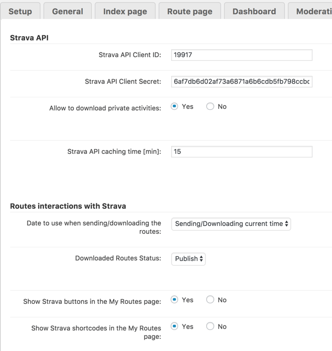332x351 pixels.
Task: Click the "Routes interactions with Strava" heading
Action: click(x=68, y=206)
